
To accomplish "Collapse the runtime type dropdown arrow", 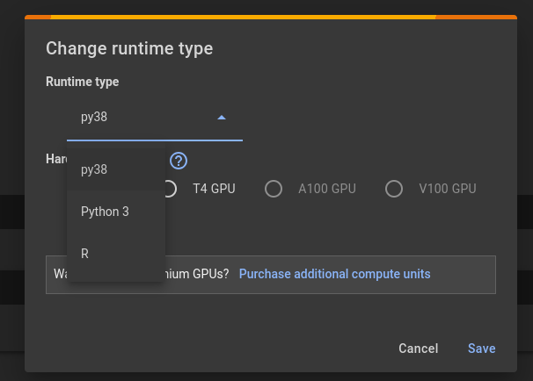I will pos(222,117).
